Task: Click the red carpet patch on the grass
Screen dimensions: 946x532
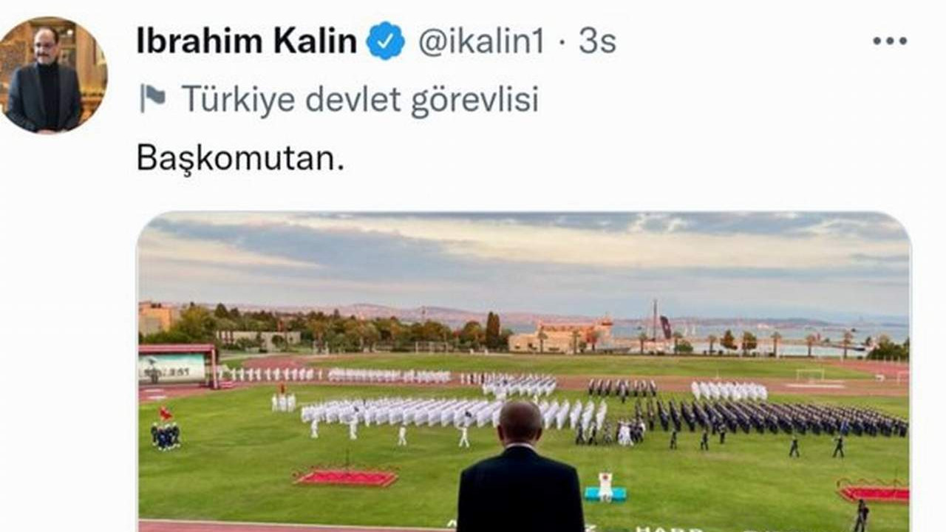Action: [x=346, y=478]
